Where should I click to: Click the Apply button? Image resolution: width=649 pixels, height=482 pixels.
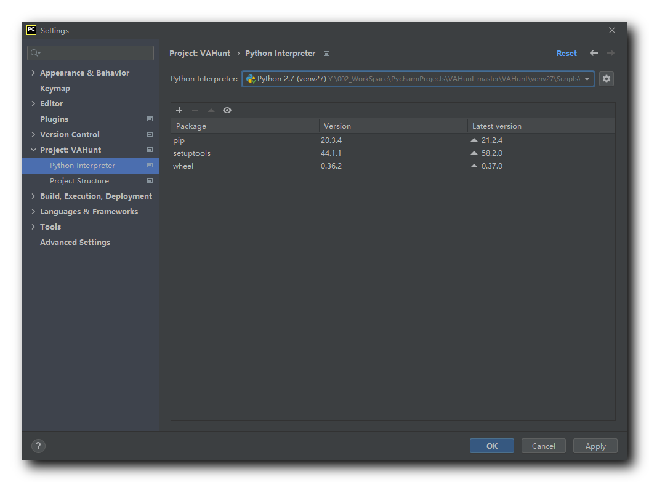595,446
